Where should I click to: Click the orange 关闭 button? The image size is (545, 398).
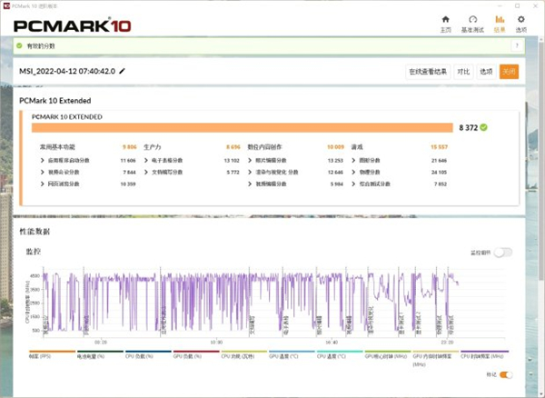pyautogui.click(x=509, y=71)
